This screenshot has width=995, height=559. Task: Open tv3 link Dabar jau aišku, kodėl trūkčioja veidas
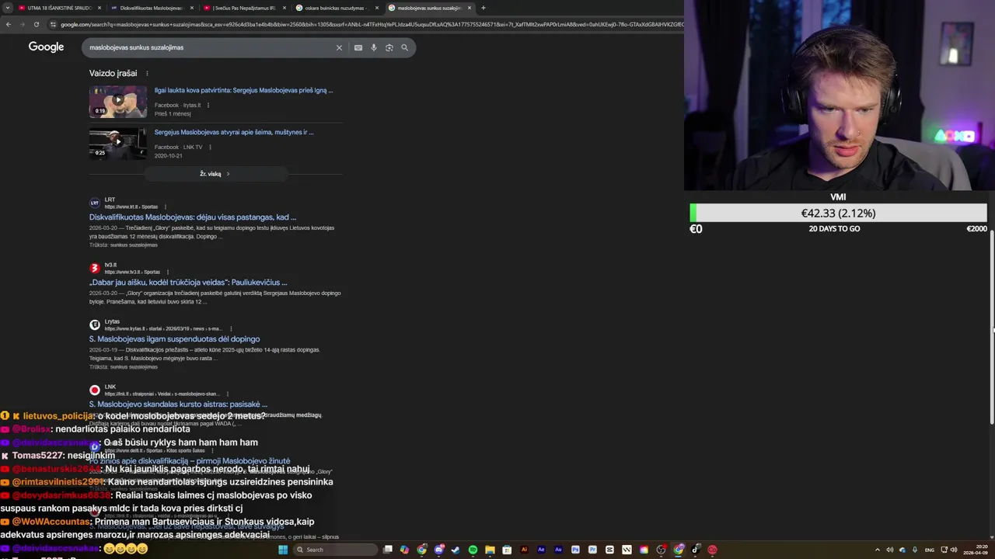pos(188,283)
